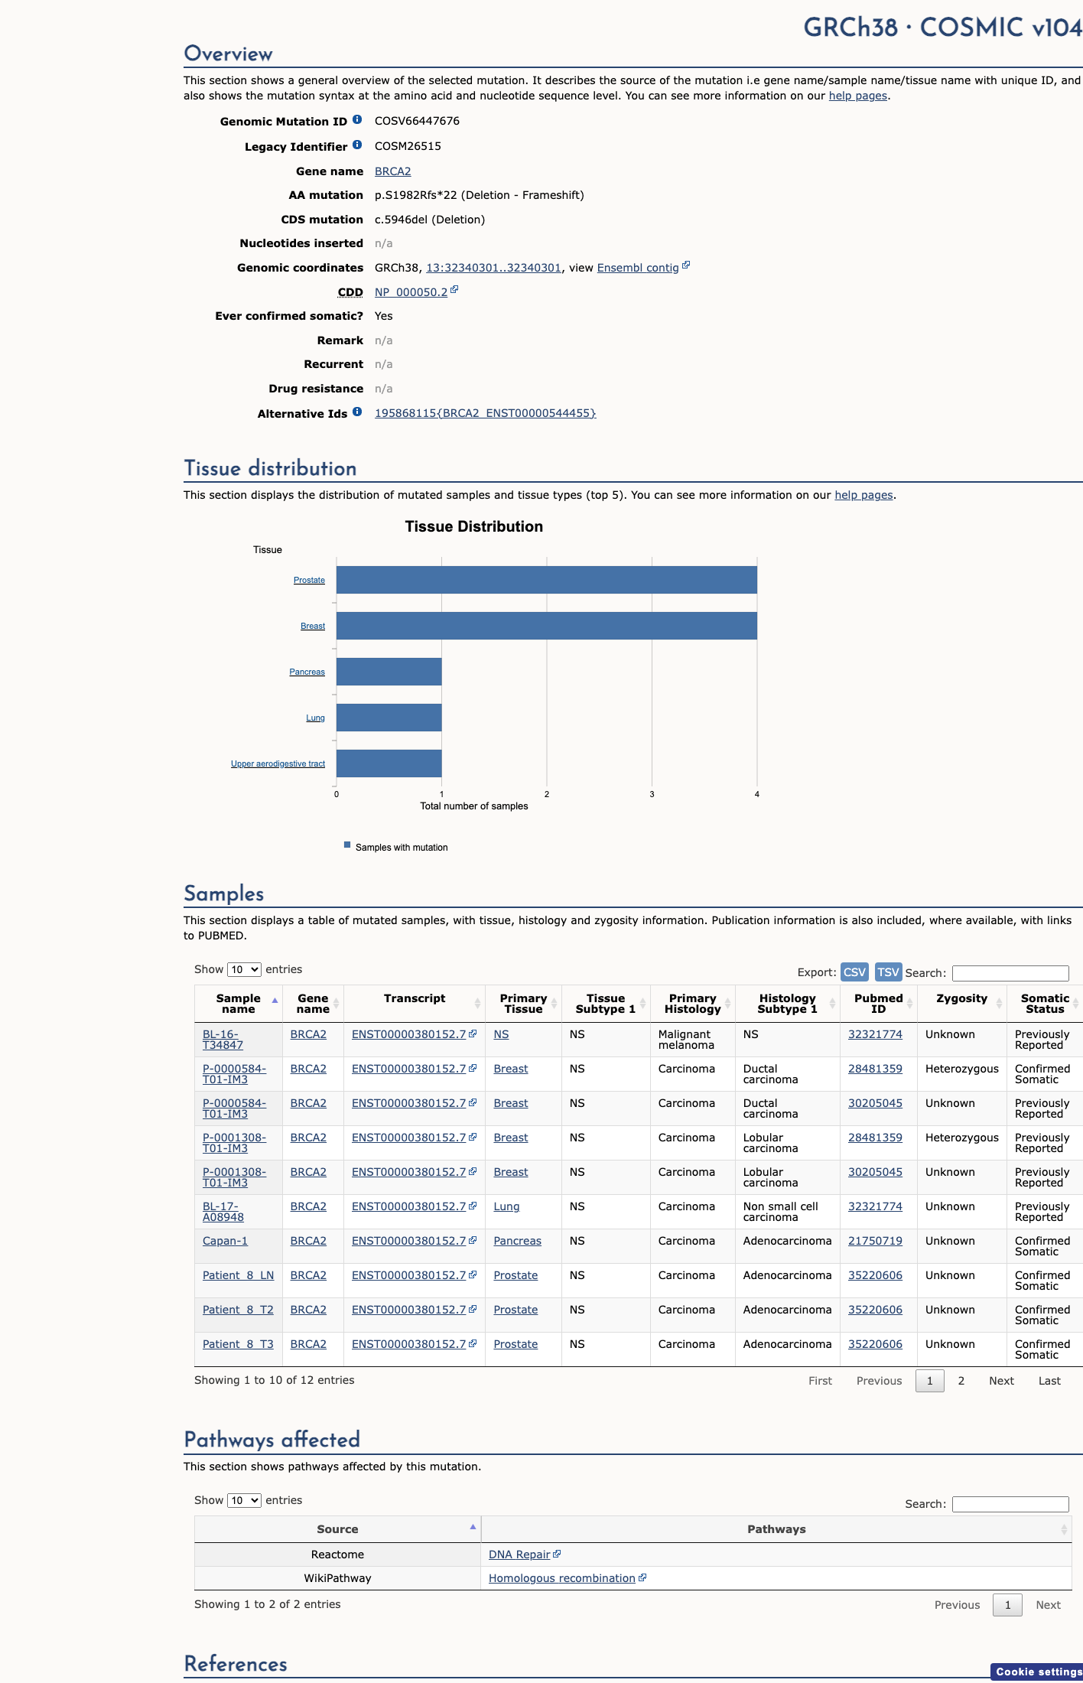Open Cookie settings button
Screen dimensions: 1083x1683
[1037, 1672]
